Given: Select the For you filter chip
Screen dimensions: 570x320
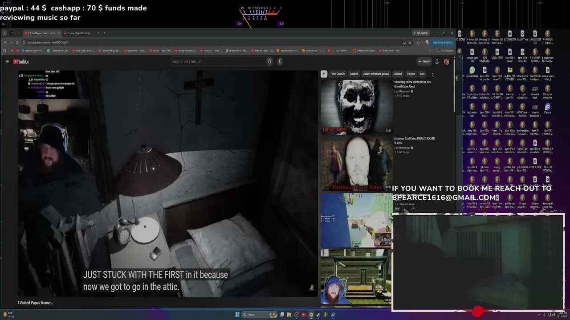Looking at the screenshot, I should tap(411, 74).
